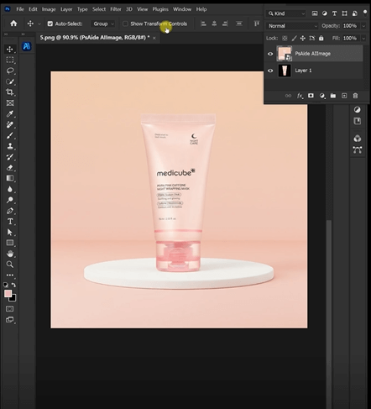This screenshot has width=371, height=409.
Task: Open the Kind filter dropdown
Action: pyautogui.click(x=286, y=13)
